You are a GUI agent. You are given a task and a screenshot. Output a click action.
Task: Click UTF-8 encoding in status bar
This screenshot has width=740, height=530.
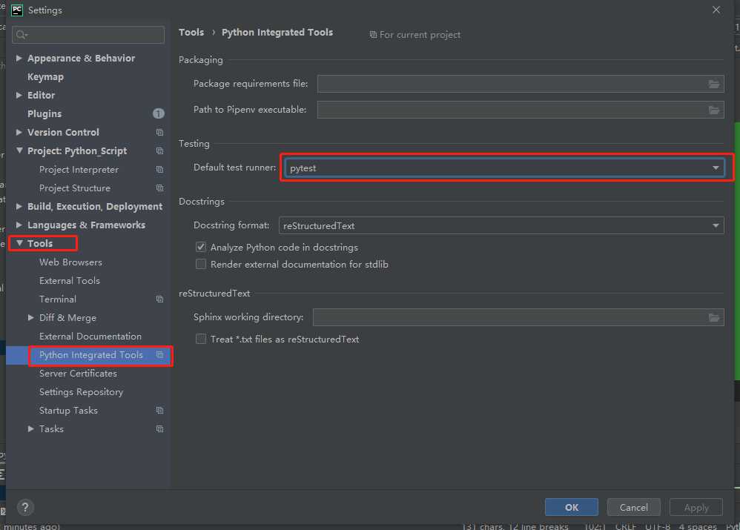658,526
